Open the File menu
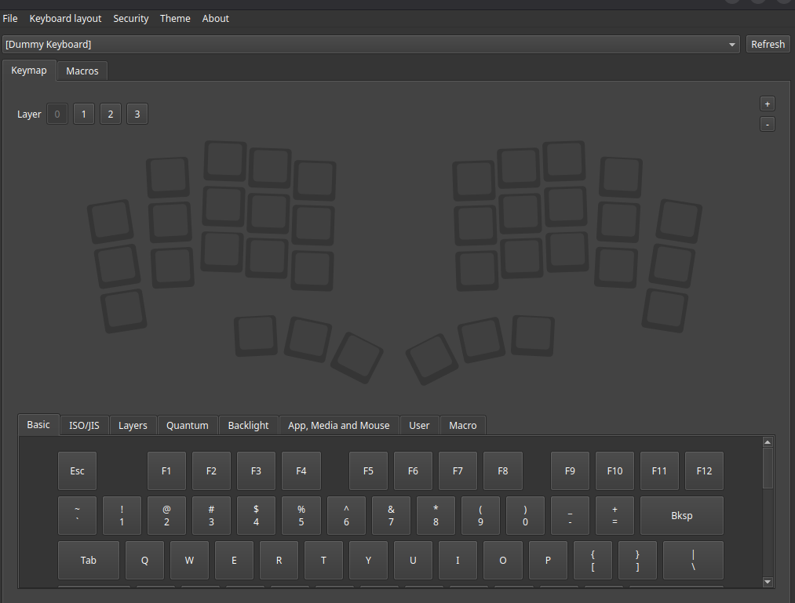Image resolution: width=795 pixels, height=603 pixels. point(10,18)
